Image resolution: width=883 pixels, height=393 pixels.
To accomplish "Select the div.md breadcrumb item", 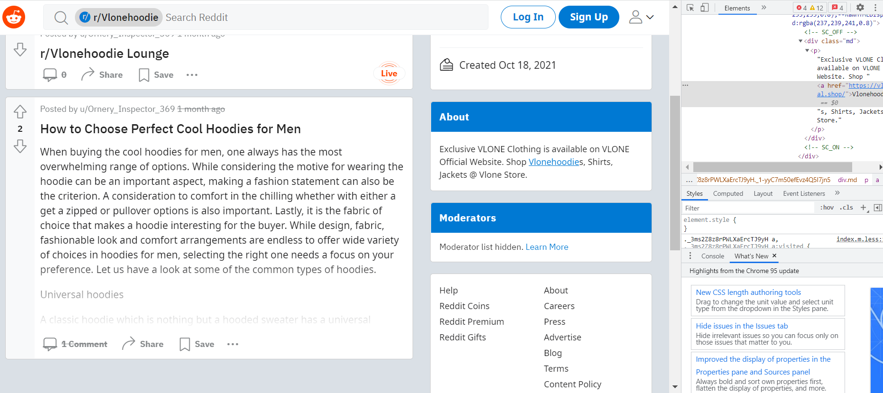I will [x=847, y=180].
